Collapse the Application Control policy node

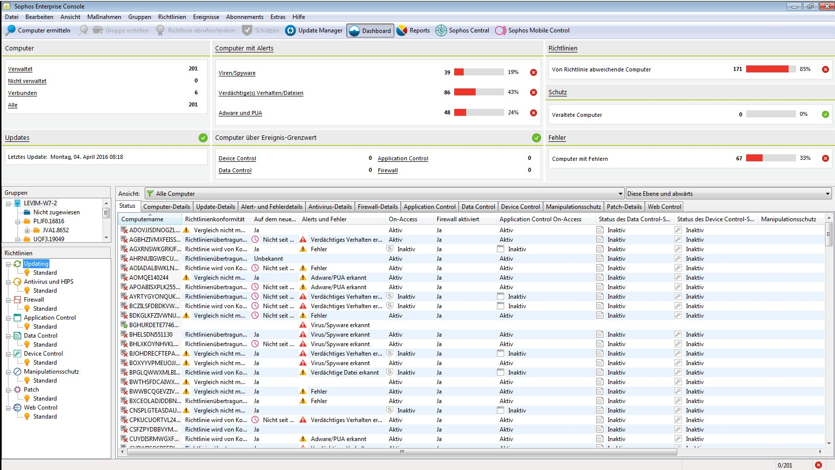pos(8,318)
